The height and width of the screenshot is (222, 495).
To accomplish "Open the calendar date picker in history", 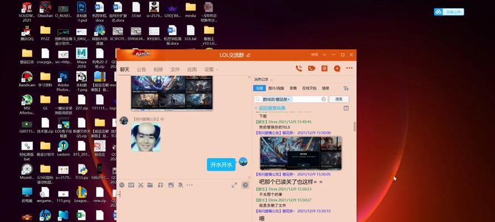I will pyautogui.click(x=346, y=108).
